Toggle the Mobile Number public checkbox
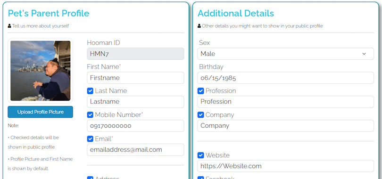 pos(90,115)
